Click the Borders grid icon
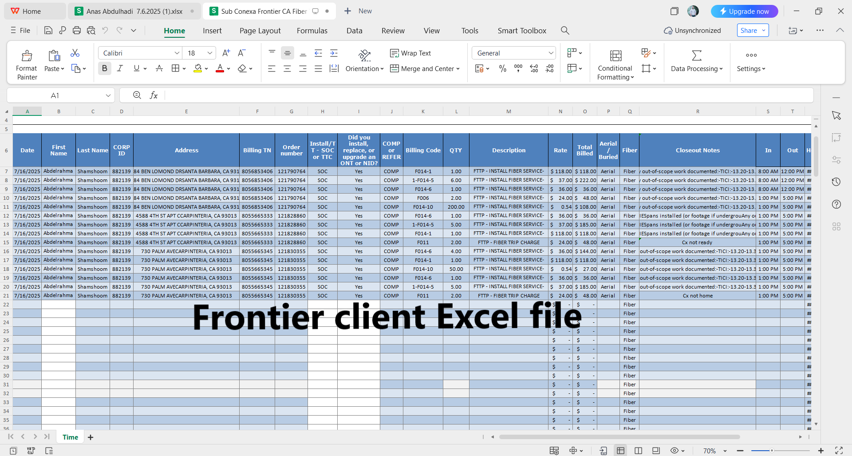The width and height of the screenshot is (852, 456). pyautogui.click(x=175, y=68)
